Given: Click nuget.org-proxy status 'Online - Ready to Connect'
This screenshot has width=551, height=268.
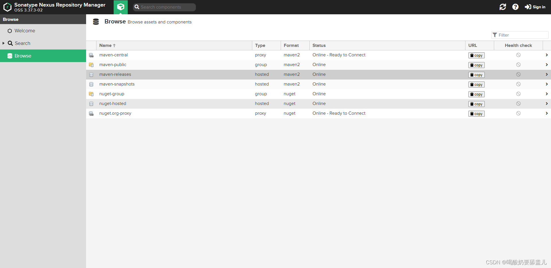Looking at the screenshot, I should pyautogui.click(x=339, y=113).
